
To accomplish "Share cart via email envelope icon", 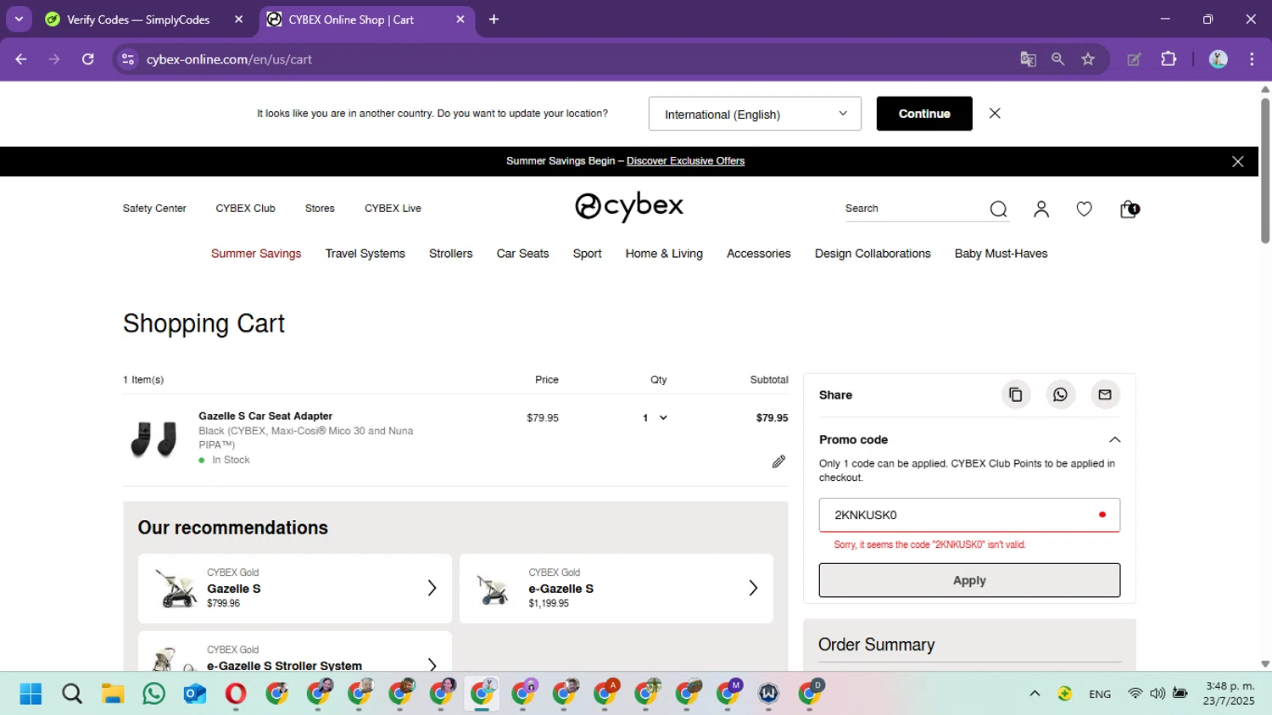I will point(1105,394).
